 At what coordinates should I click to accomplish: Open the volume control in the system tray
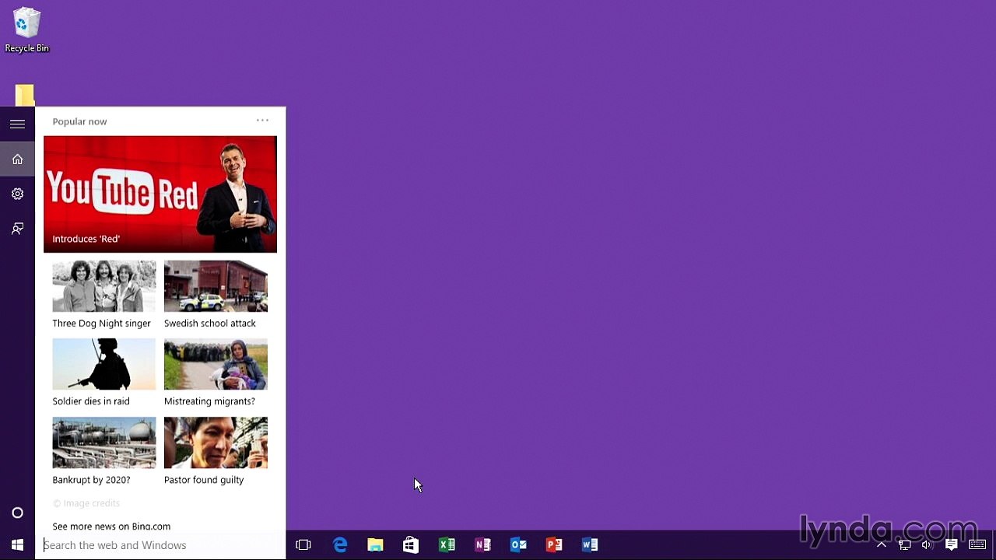(927, 545)
